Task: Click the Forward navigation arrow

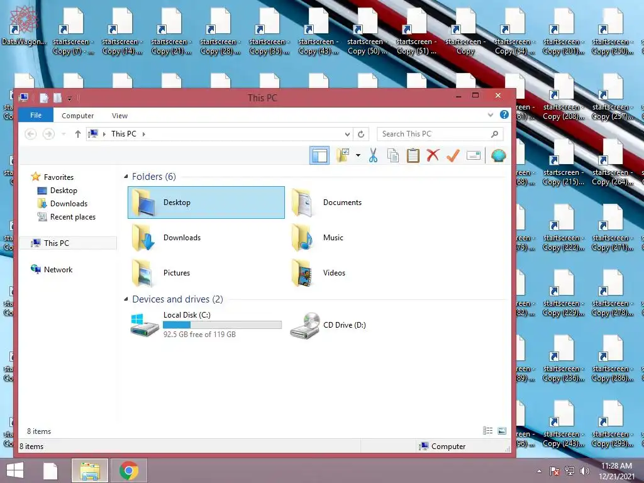Action: [x=48, y=134]
